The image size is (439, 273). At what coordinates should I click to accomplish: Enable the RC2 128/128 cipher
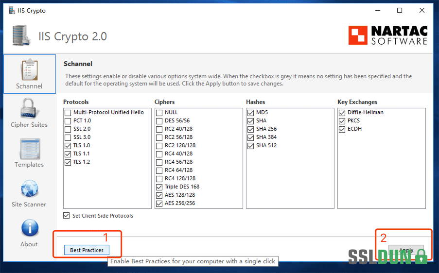(x=159, y=146)
